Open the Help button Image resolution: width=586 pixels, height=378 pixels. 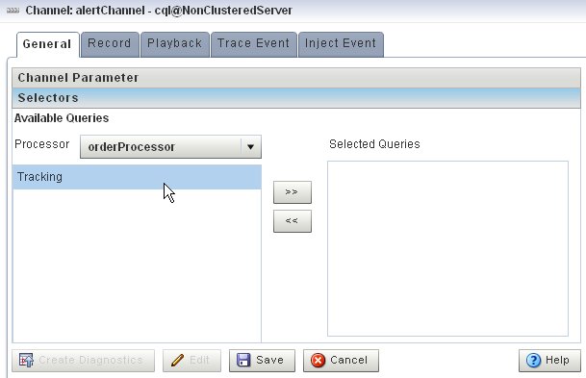tap(549, 361)
